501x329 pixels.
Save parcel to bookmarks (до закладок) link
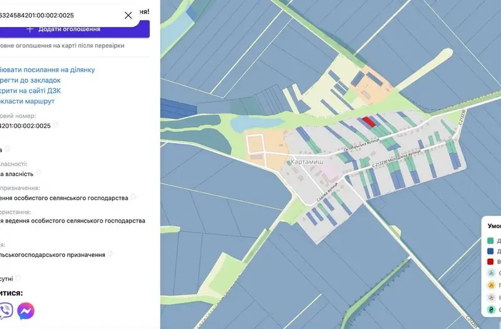(x=30, y=80)
